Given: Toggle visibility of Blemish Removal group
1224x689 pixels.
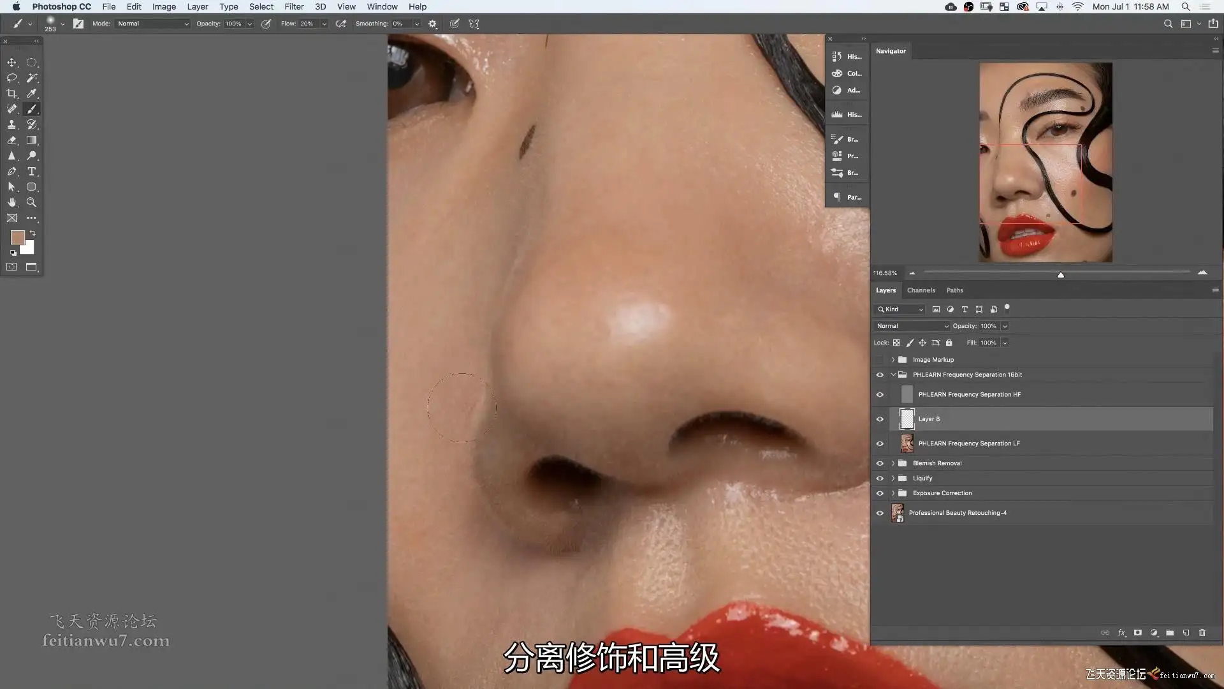Looking at the screenshot, I should (x=880, y=463).
